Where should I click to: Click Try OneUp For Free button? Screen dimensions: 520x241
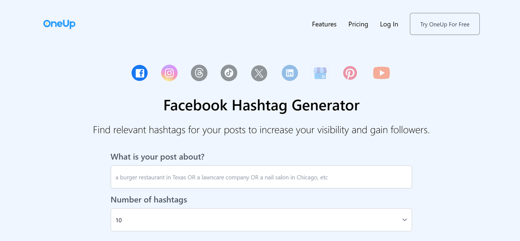[x=445, y=24]
